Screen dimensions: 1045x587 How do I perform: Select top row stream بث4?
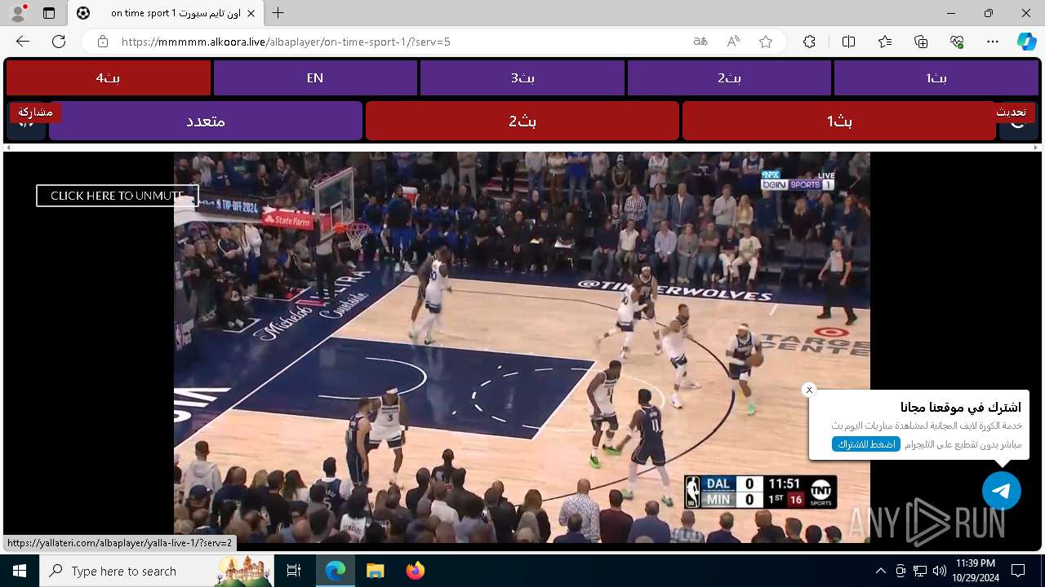point(108,77)
